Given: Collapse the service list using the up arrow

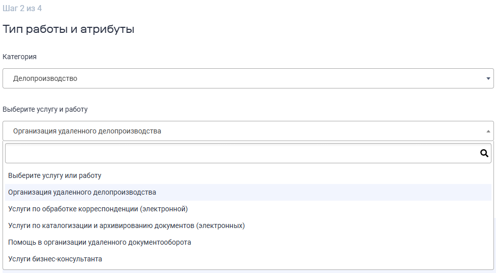Looking at the screenshot, I should tap(488, 131).
